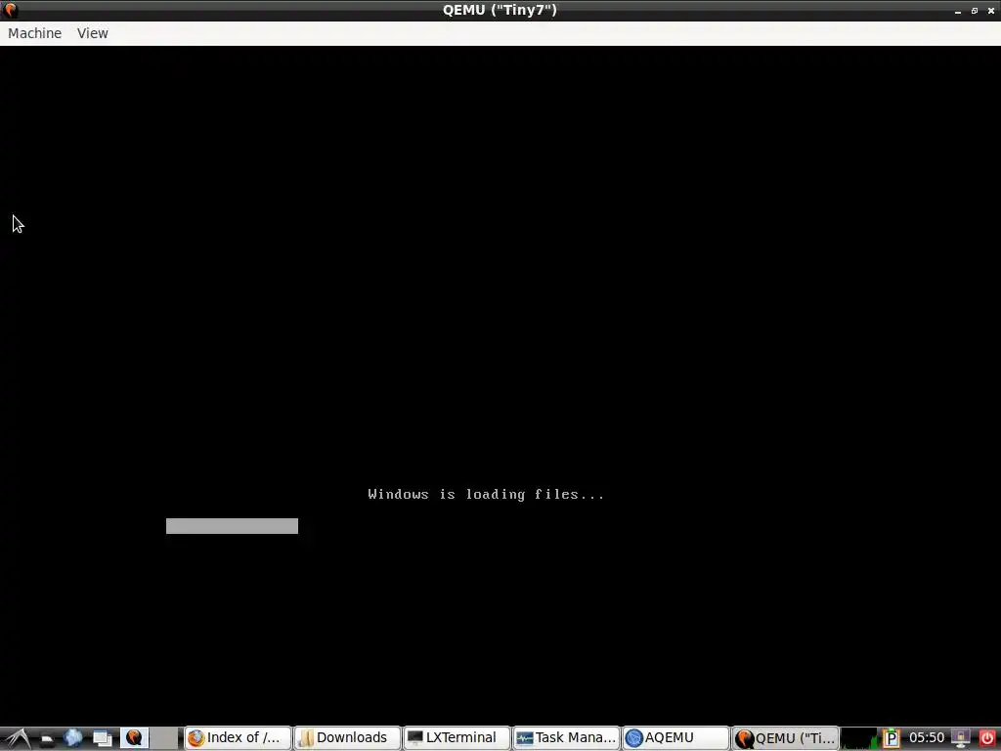
Task: Open the LXDE start menu icon
Action: coord(18,737)
